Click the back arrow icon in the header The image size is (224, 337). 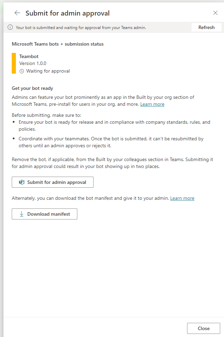[17, 13]
